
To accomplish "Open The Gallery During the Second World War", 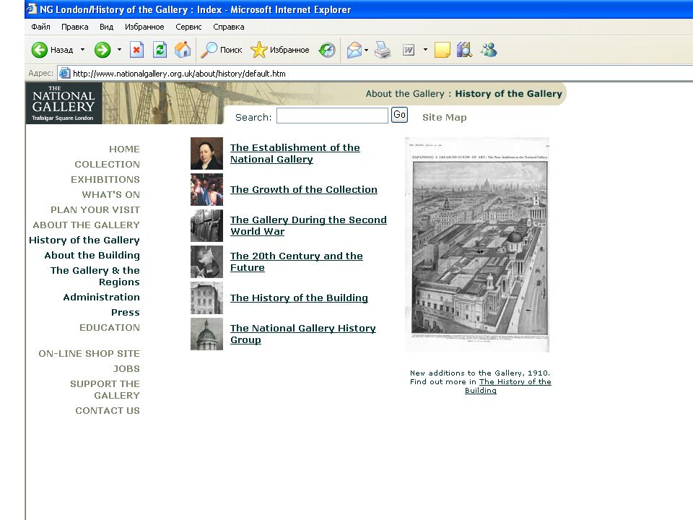I will 308,225.
